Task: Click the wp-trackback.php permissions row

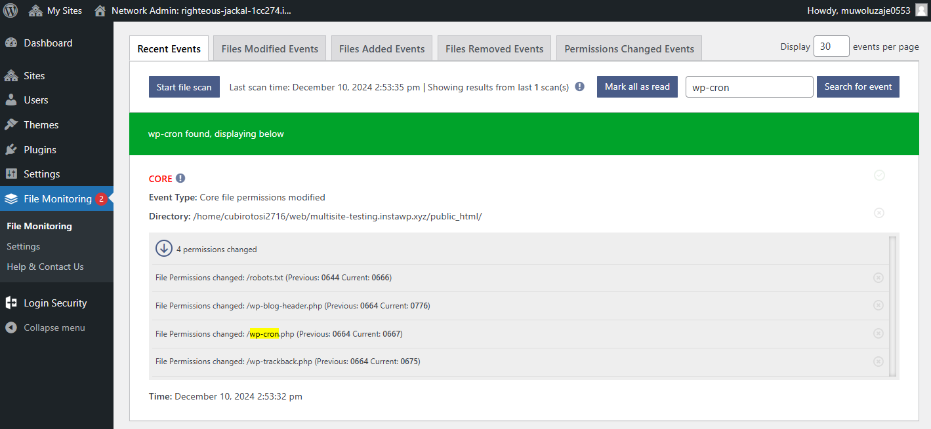Action: (519, 362)
